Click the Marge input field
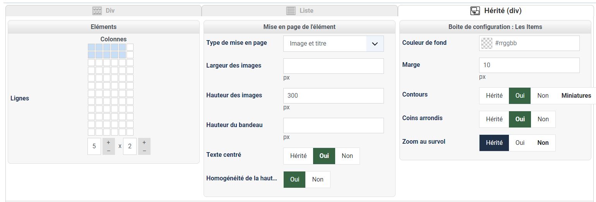The width and height of the screenshot is (596, 202). [x=529, y=65]
